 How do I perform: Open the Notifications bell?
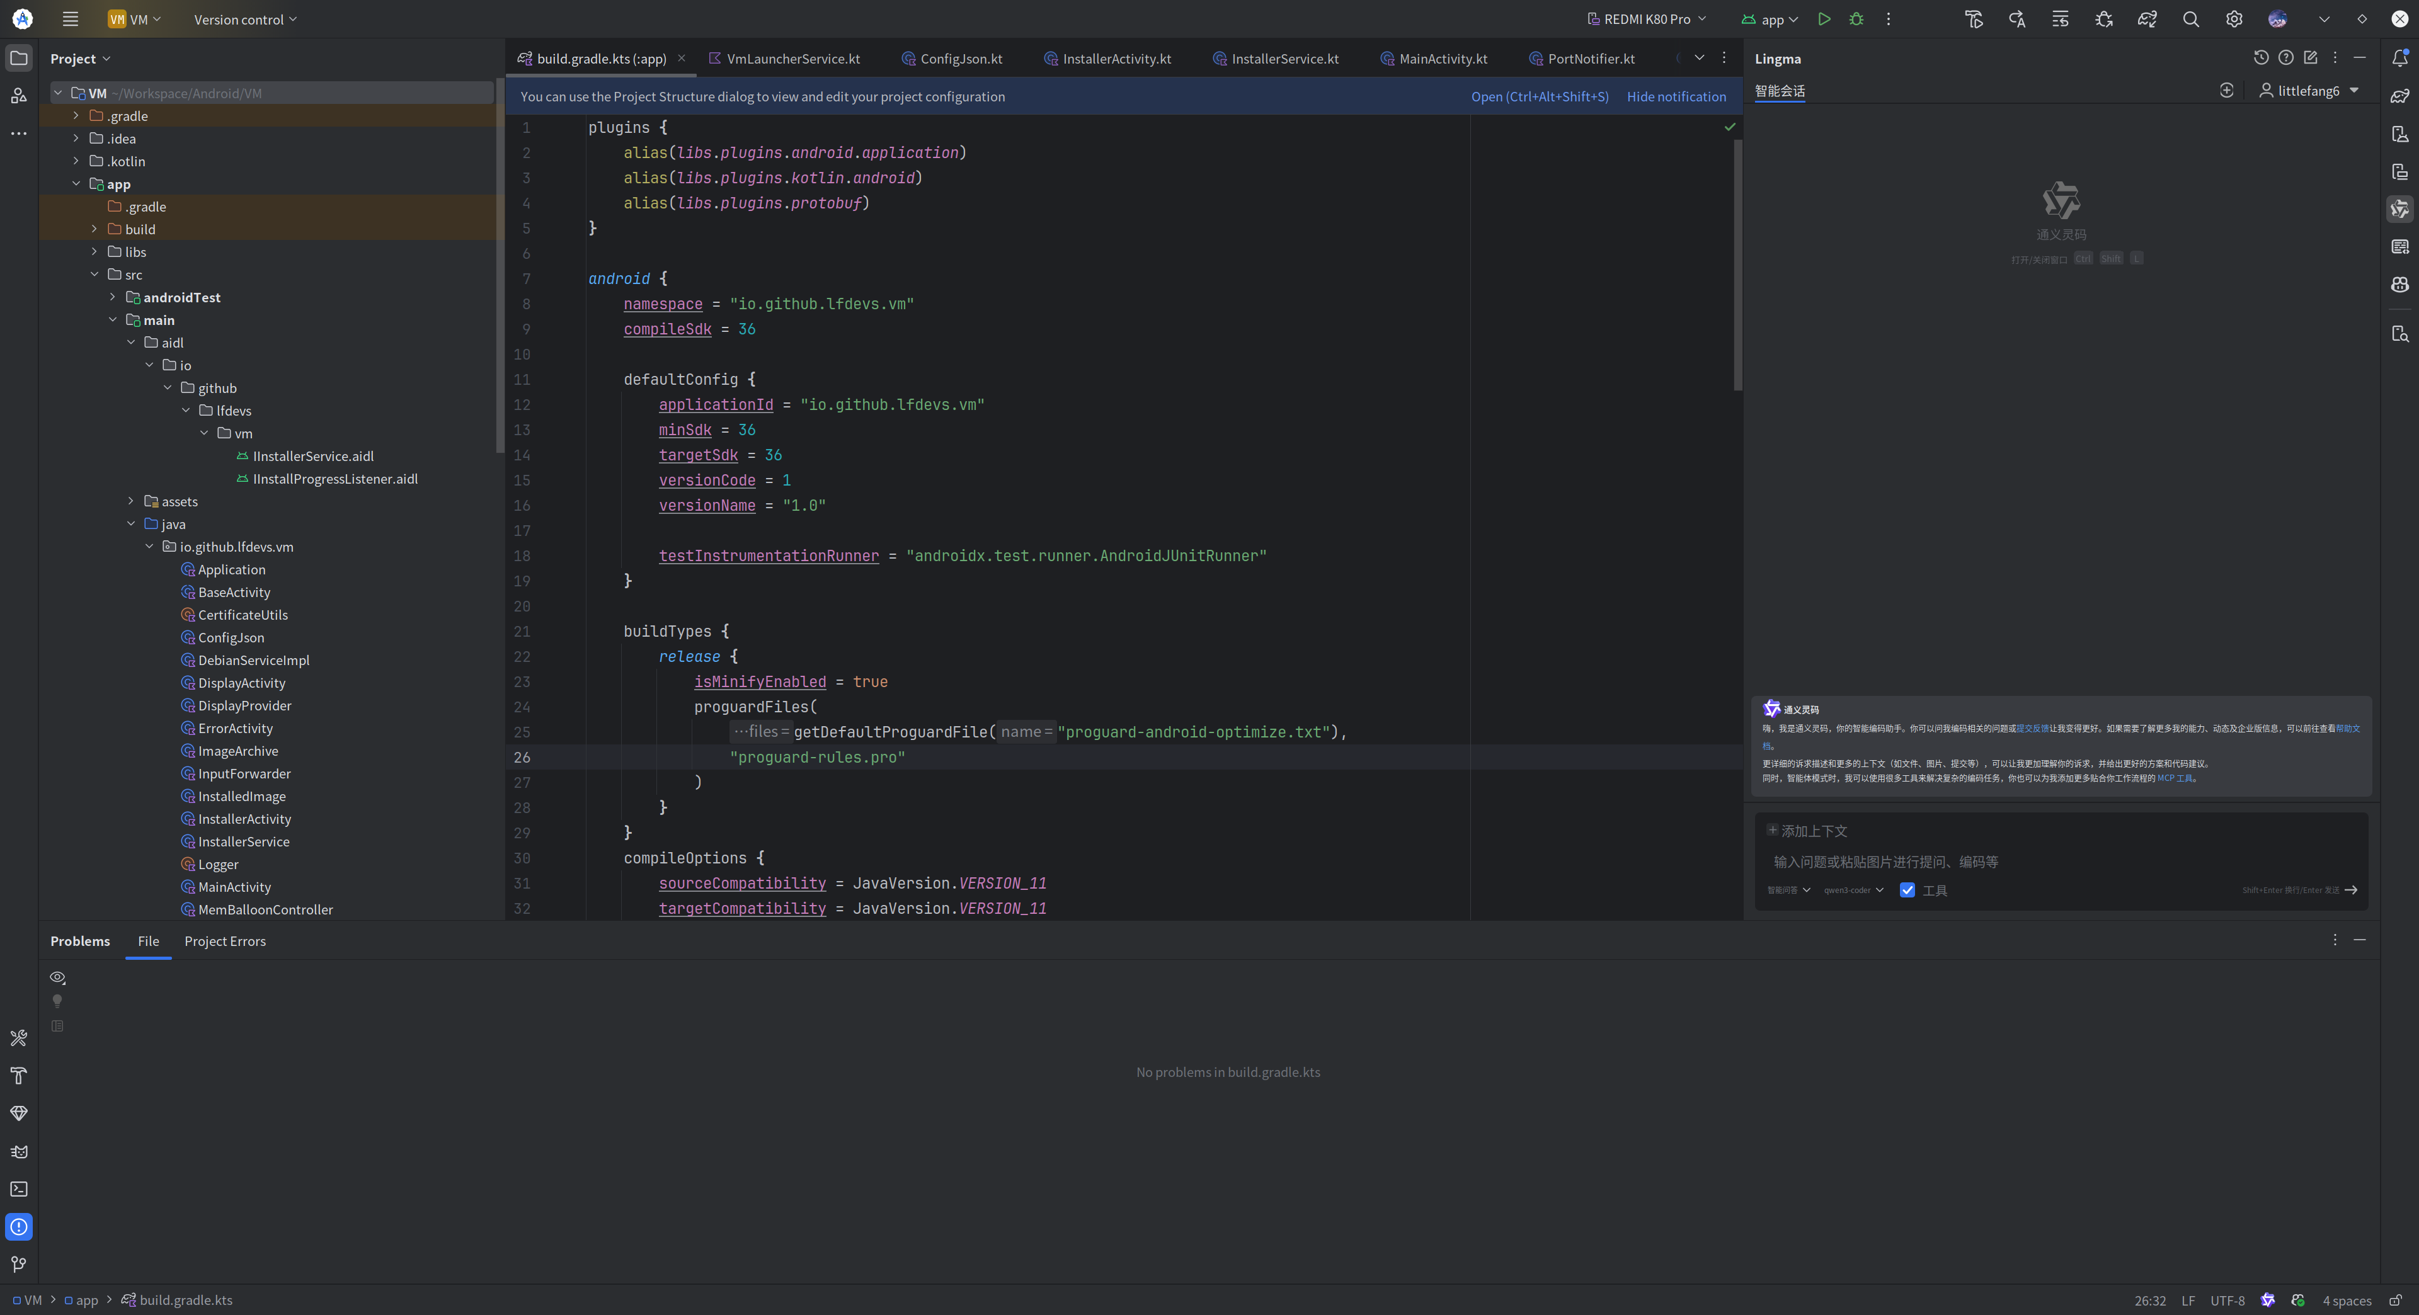coord(2400,58)
